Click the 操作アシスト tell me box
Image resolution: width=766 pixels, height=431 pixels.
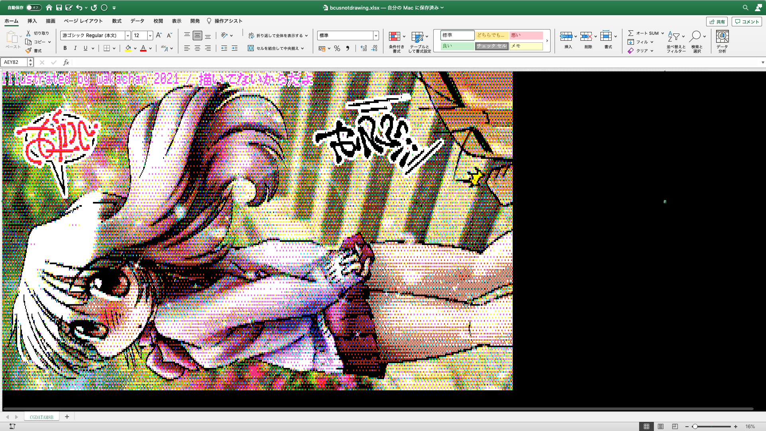[x=225, y=21]
